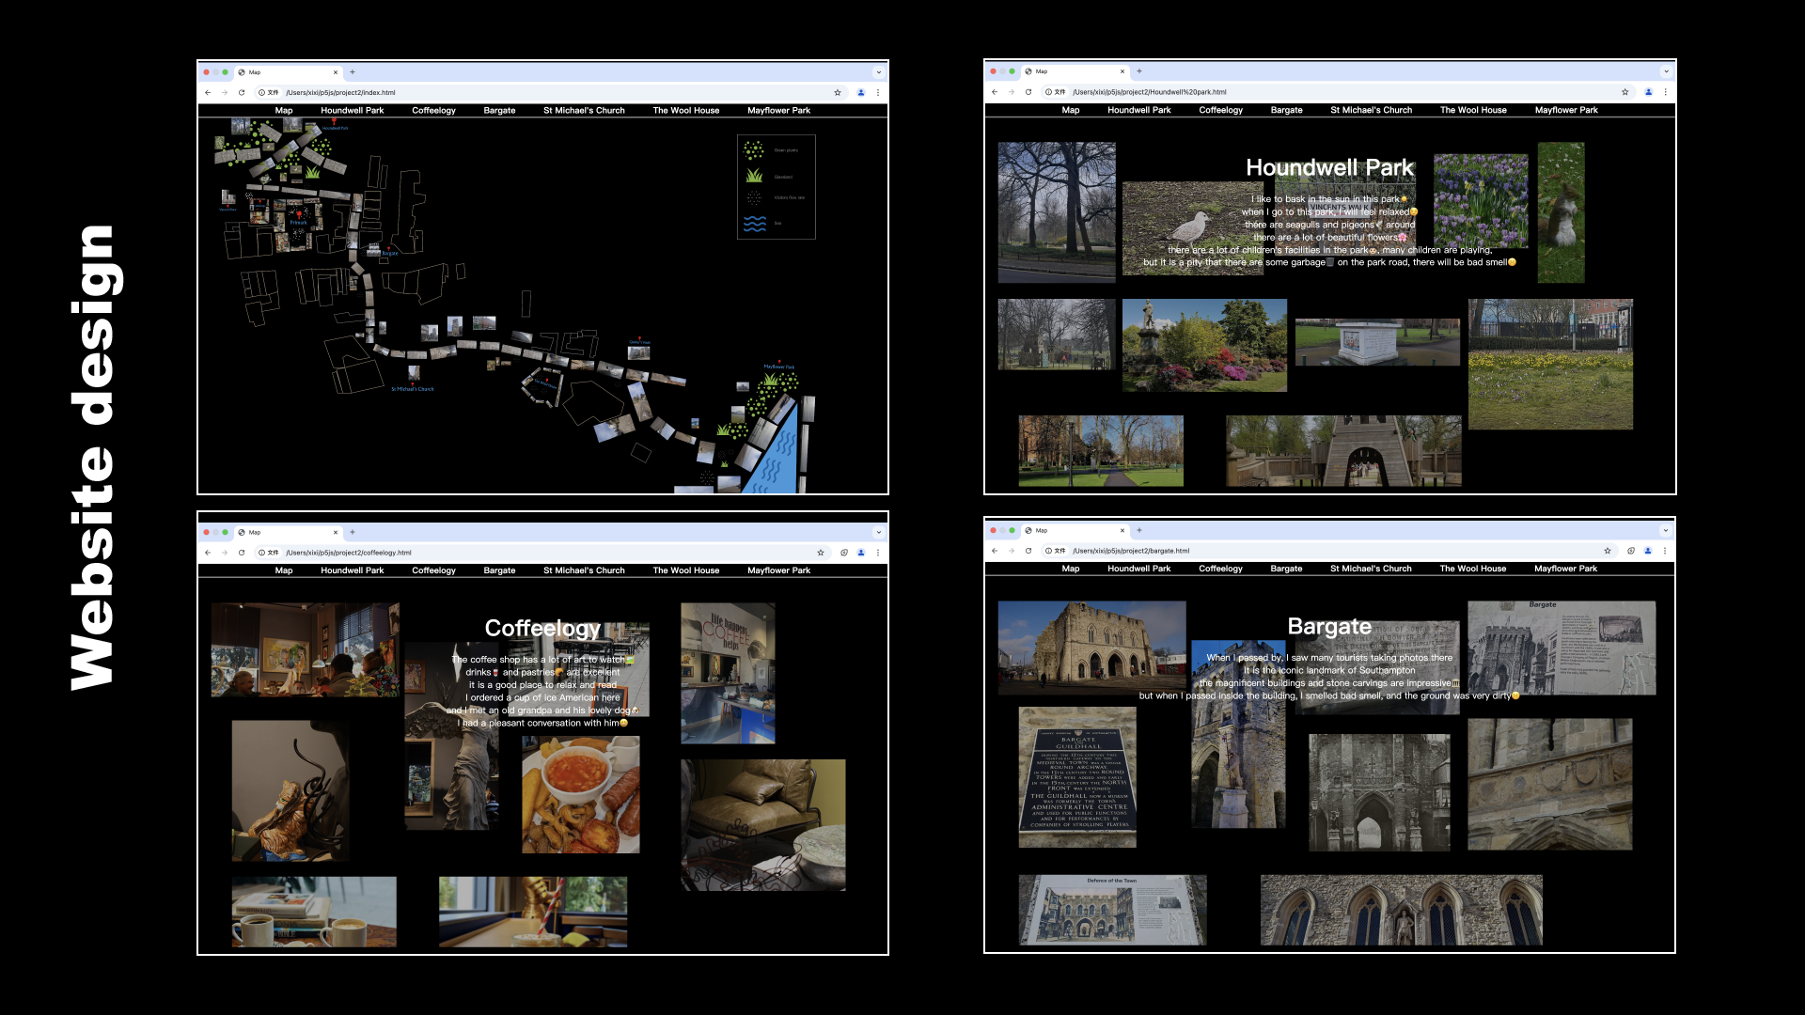Open new tab in Houndwell park window

click(1139, 71)
